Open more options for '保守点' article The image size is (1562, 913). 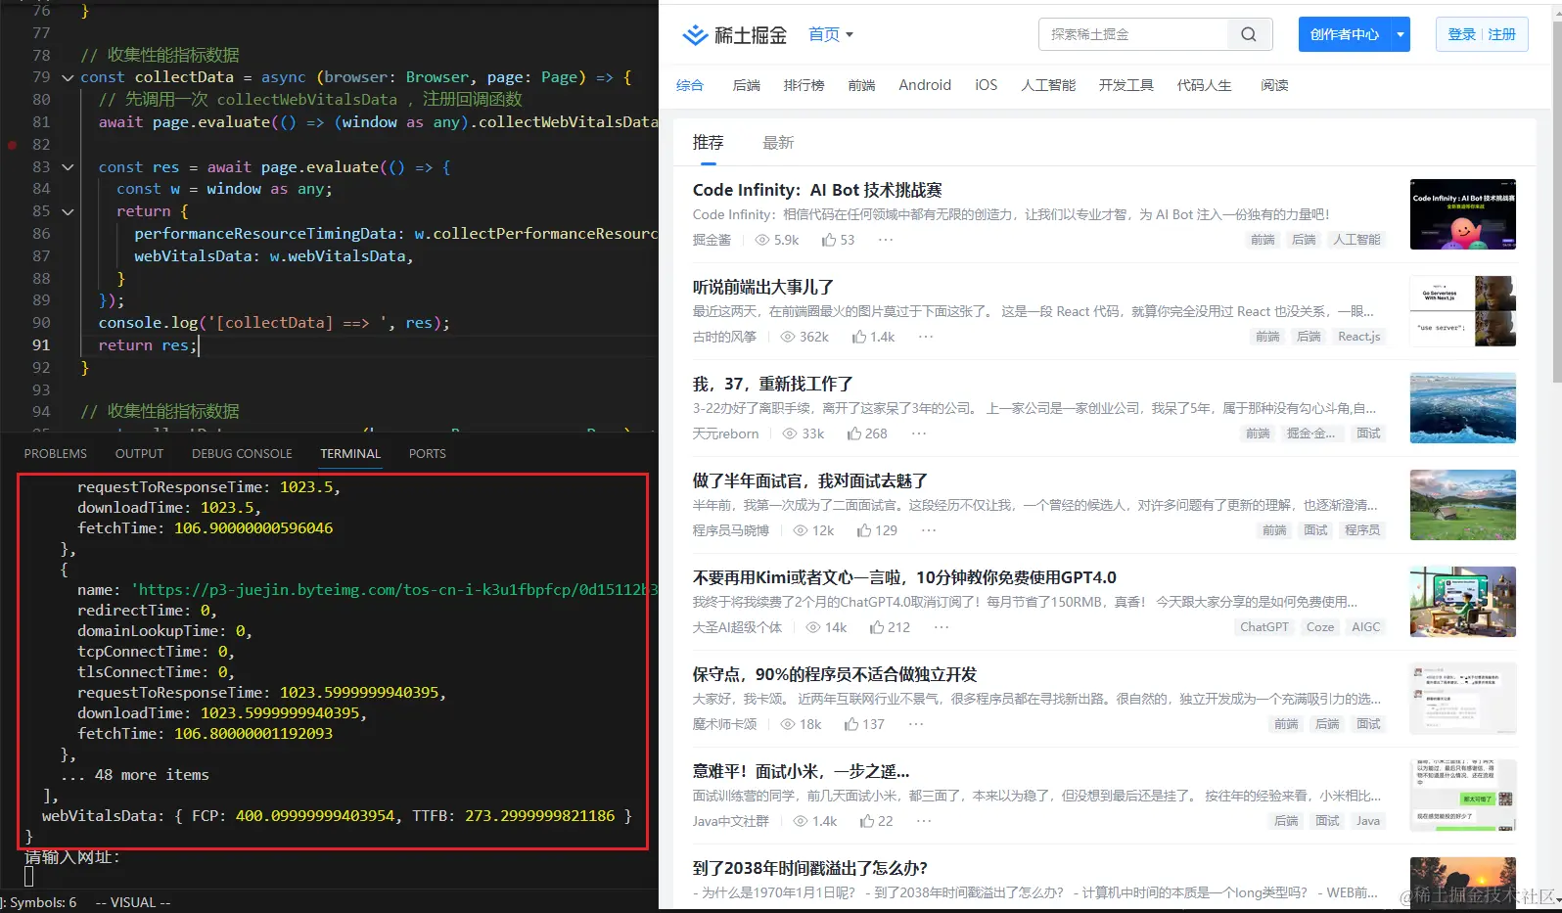point(916,724)
